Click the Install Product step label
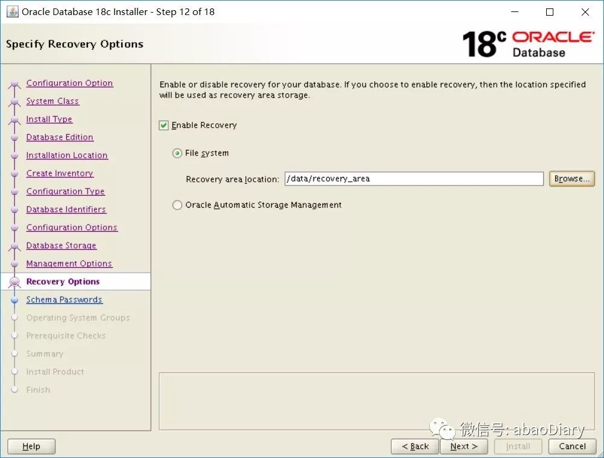604x458 pixels. [55, 372]
